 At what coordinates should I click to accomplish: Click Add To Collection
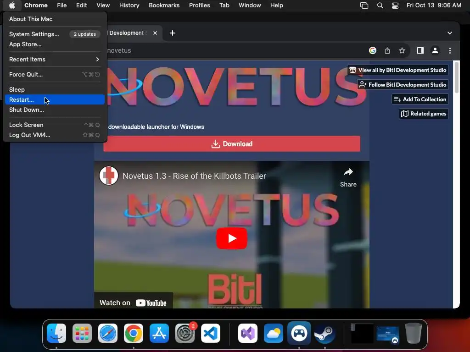420,99
